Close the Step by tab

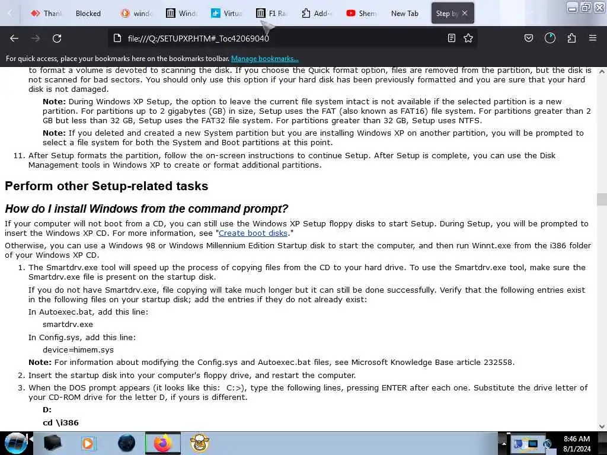465,13
